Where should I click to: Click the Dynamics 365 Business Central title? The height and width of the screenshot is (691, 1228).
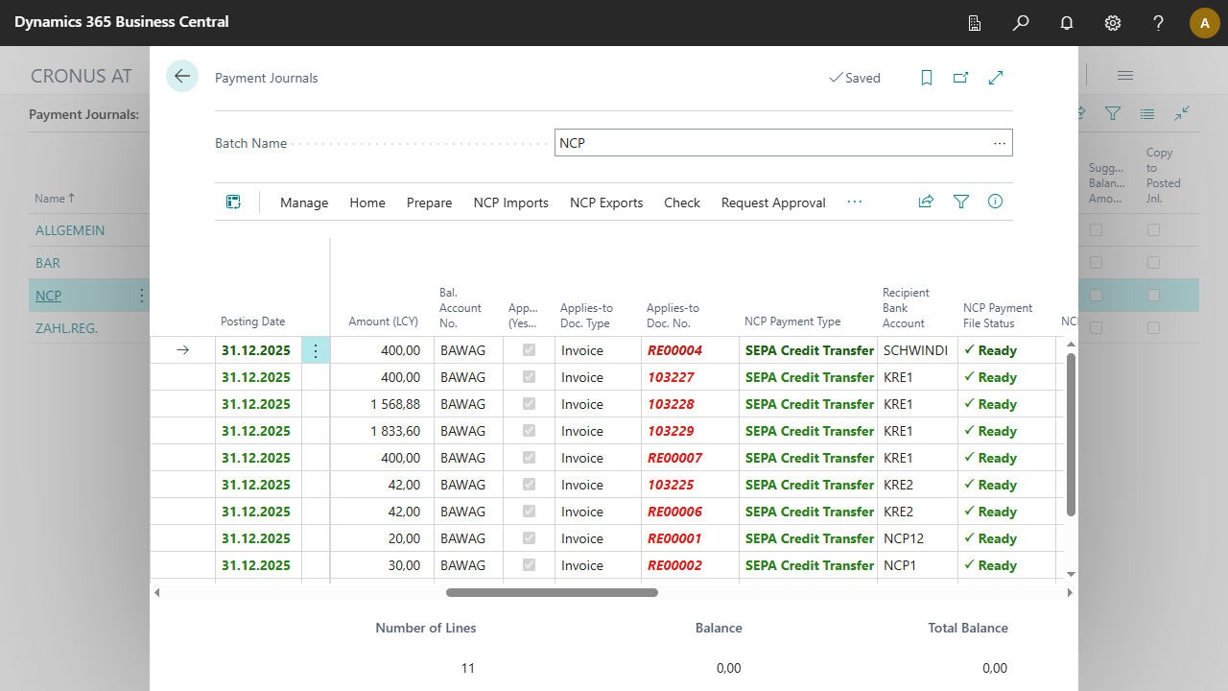(121, 21)
